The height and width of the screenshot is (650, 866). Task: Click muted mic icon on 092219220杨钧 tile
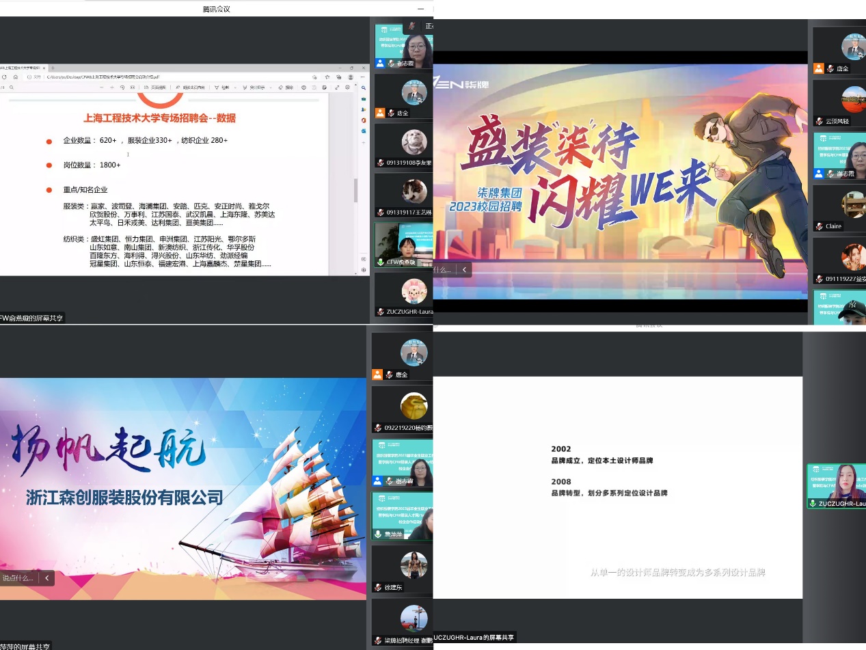click(379, 429)
